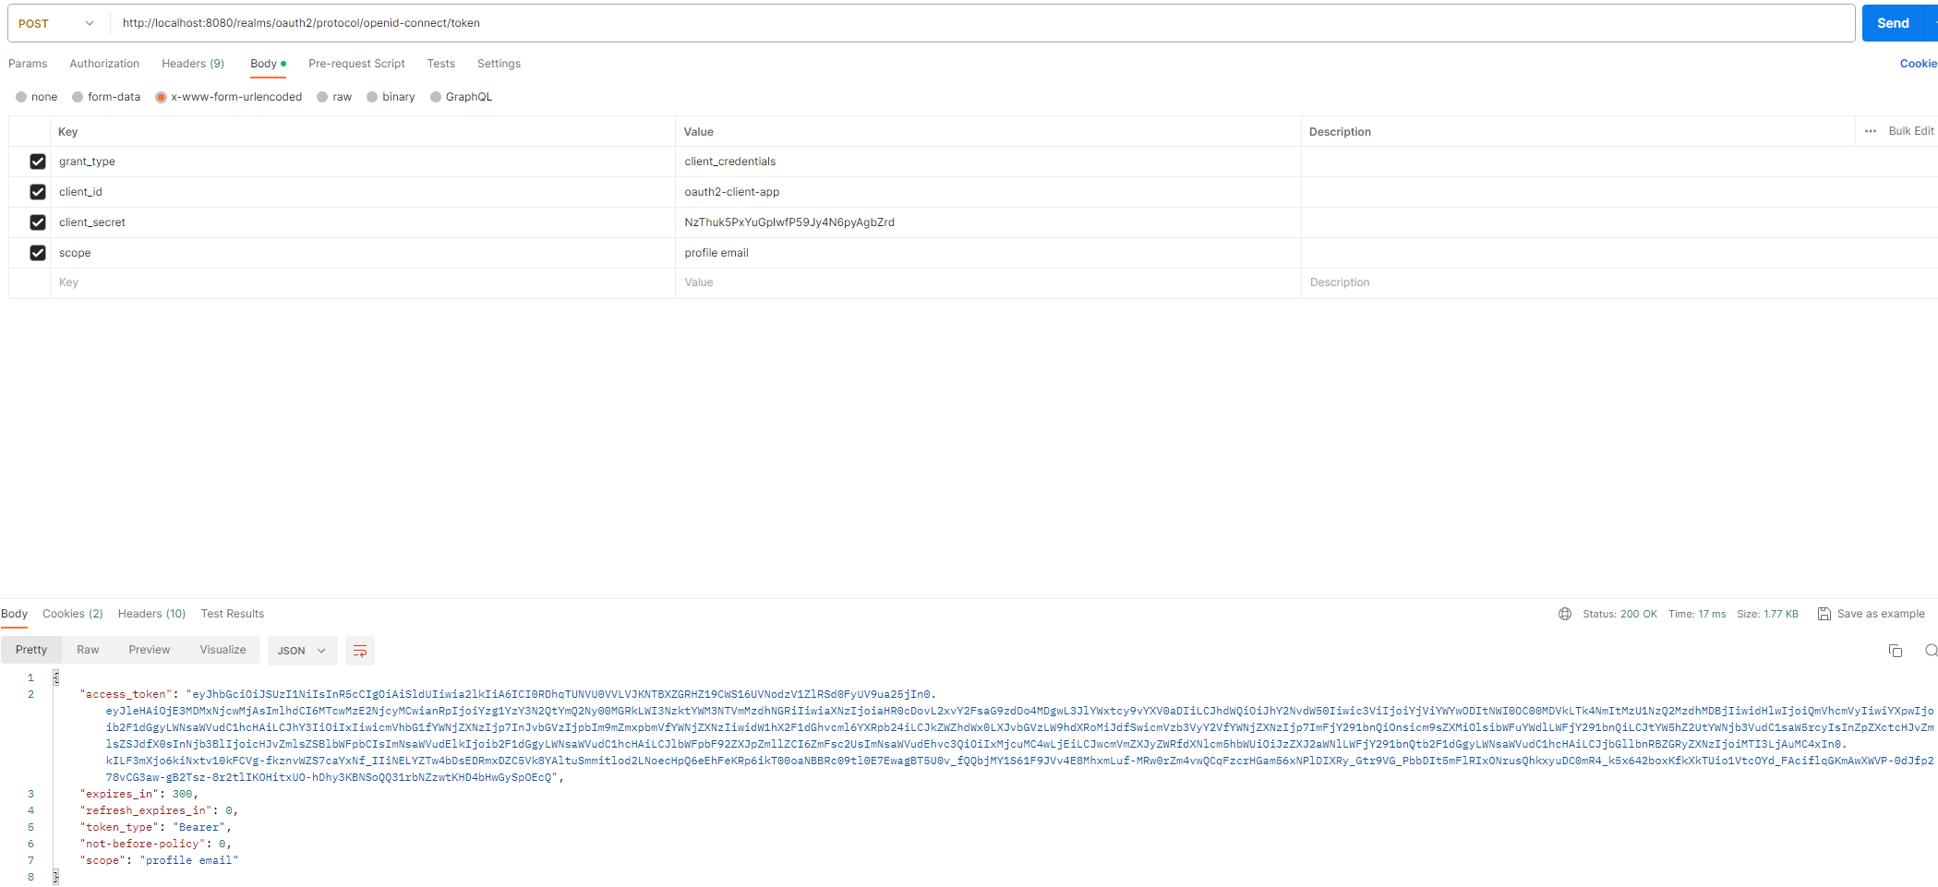
Task: Click the Size: 1.77 KB indicator
Action: pos(1767,614)
